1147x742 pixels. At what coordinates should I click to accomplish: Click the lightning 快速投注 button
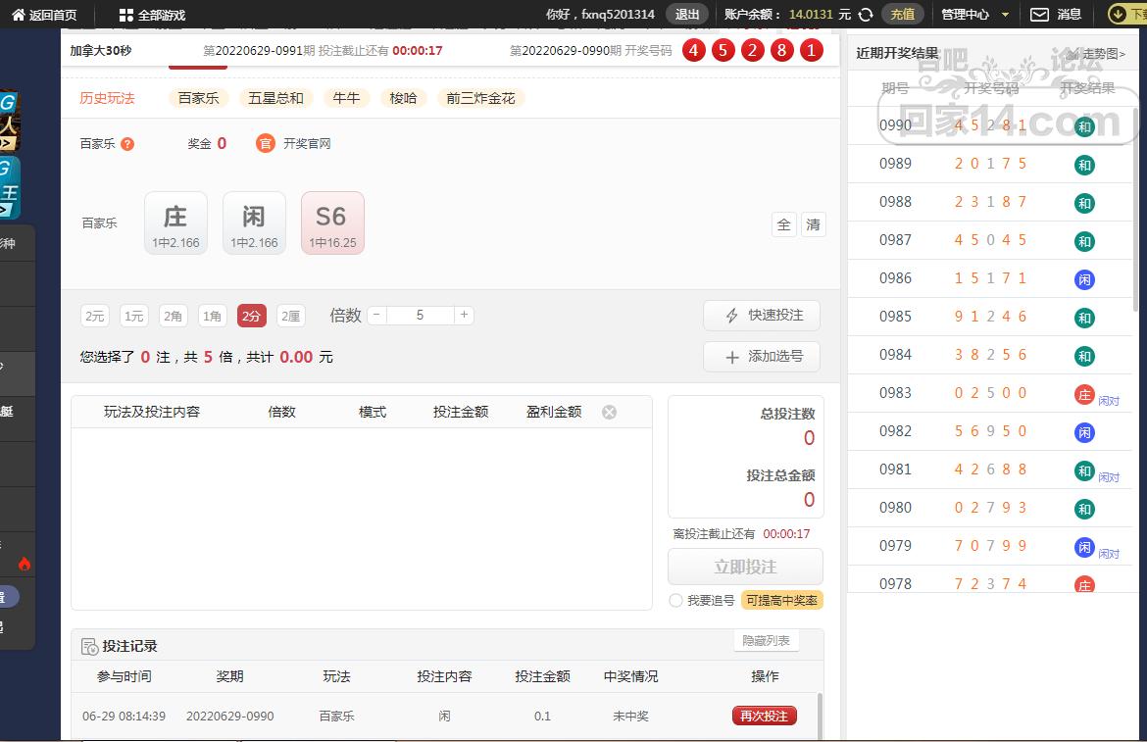[x=762, y=316]
